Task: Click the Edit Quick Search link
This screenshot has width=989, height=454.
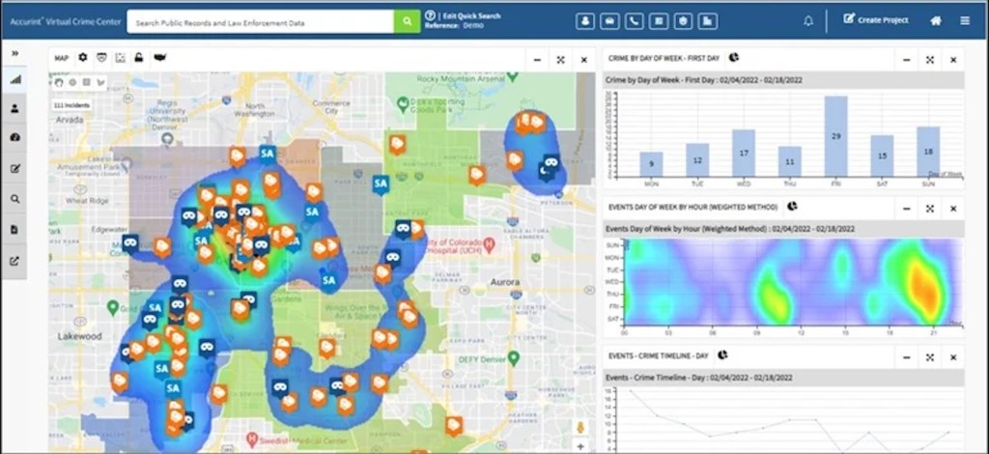Action: pos(471,15)
